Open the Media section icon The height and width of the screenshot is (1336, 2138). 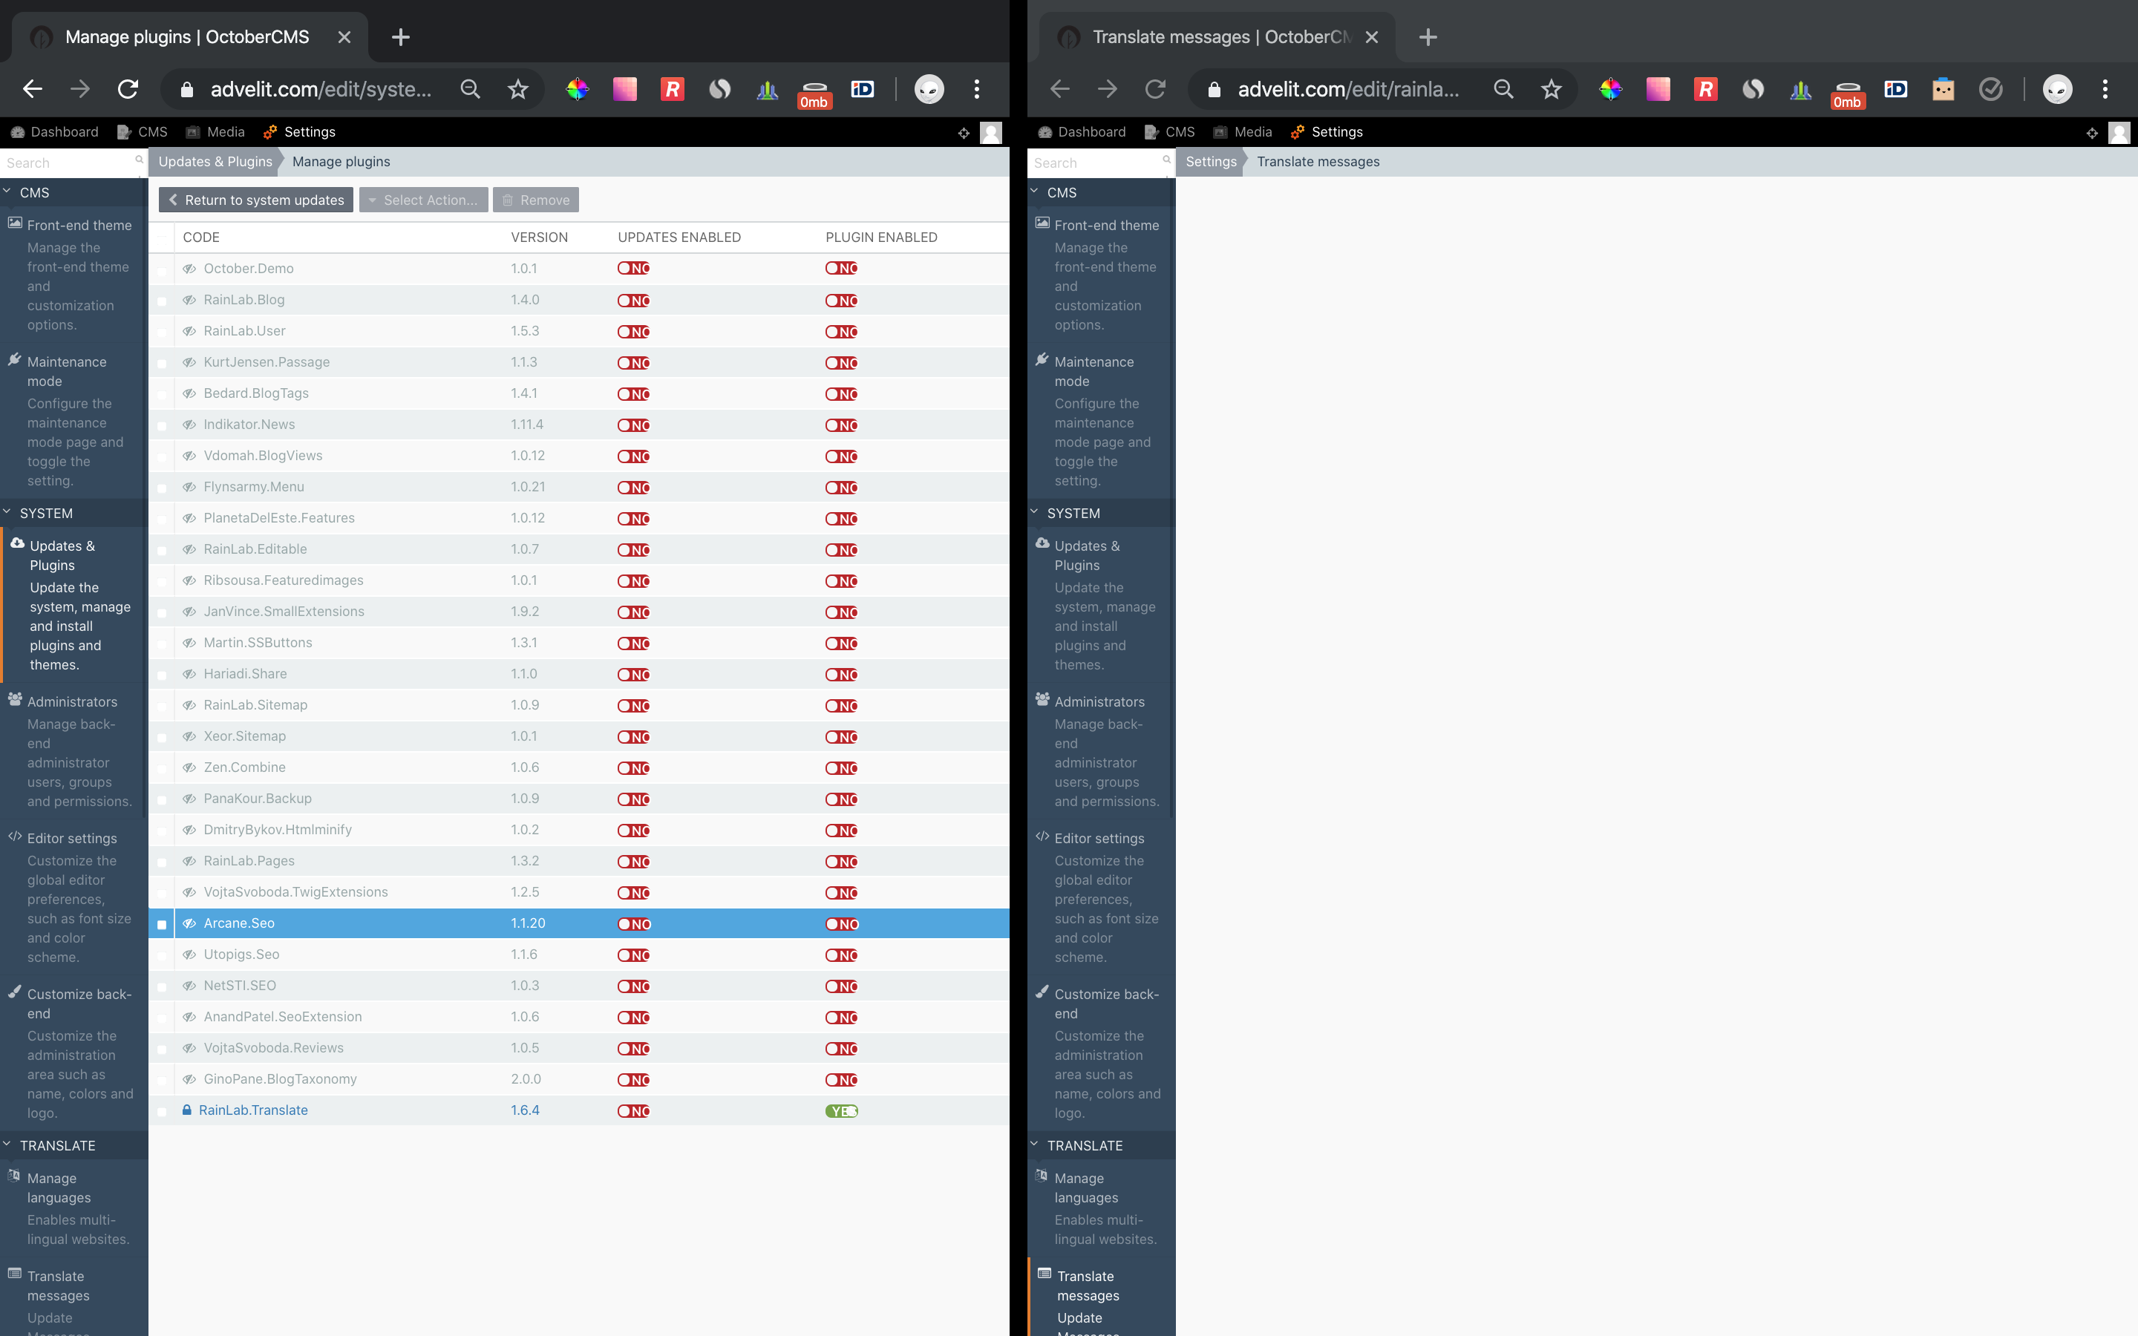194,131
